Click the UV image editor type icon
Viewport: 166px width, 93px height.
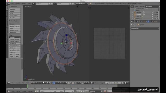pos(92,83)
